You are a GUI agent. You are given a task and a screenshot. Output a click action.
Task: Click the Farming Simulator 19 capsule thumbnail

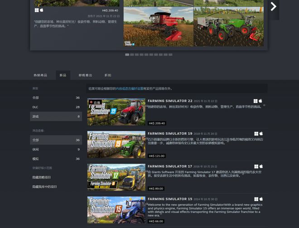pyautogui.click(x=116, y=145)
